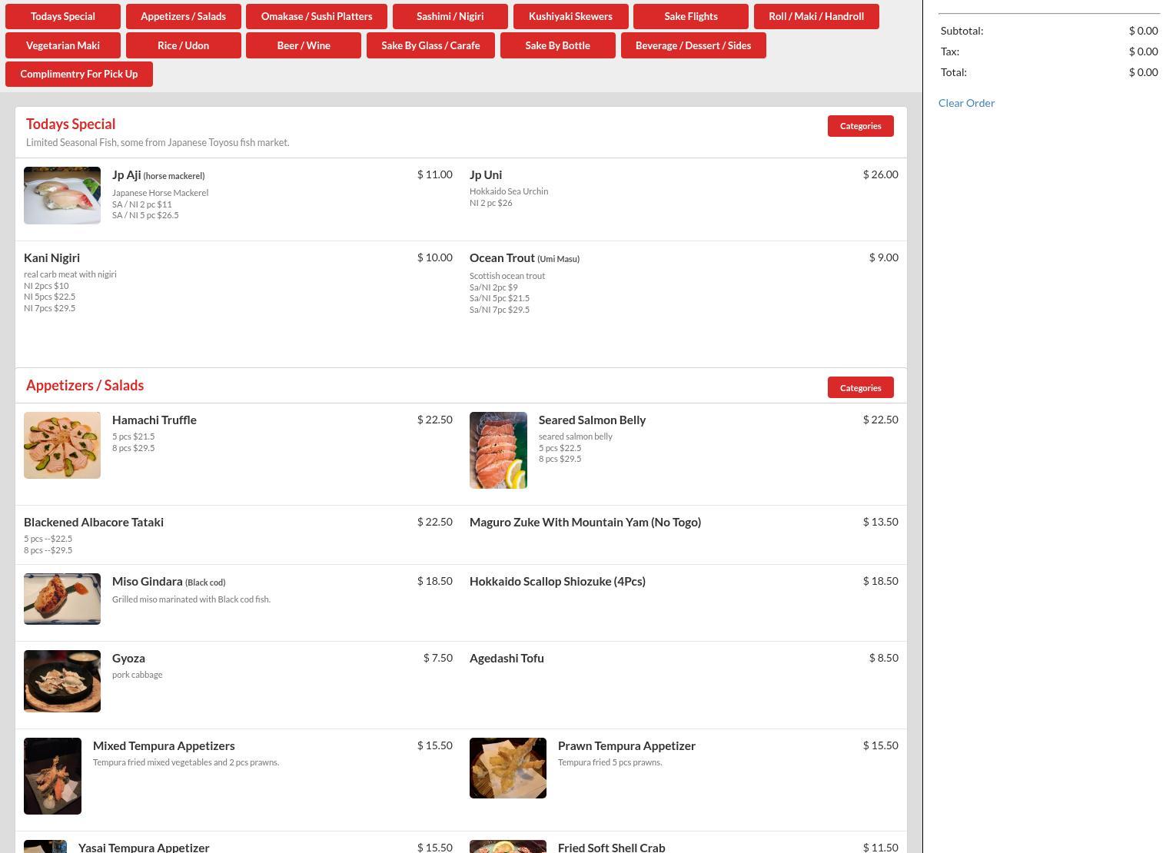
Task: Select the Mixed Tempura Appetizers image
Action: click(x=52, y=775)
